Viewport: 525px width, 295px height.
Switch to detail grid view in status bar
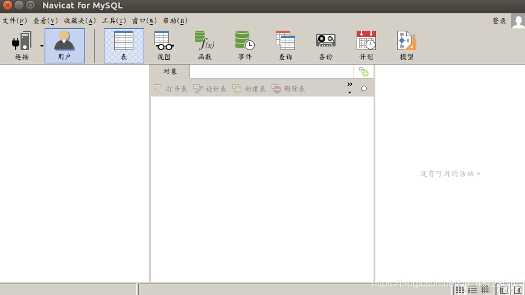(x=485, y=290)
